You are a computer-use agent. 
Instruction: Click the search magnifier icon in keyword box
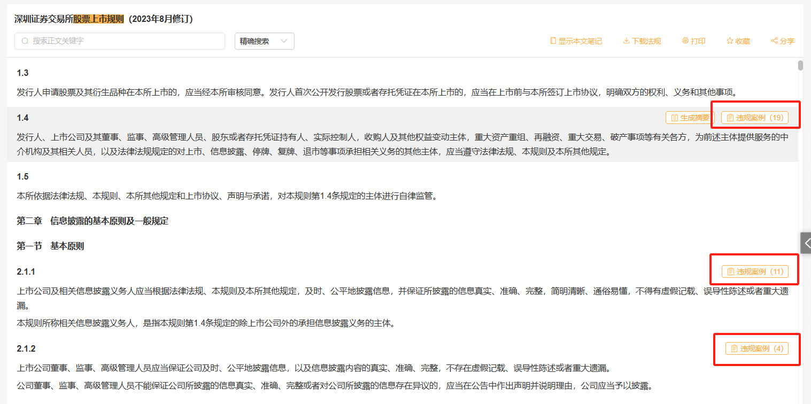pyautogui.click(x=25, y=41)
